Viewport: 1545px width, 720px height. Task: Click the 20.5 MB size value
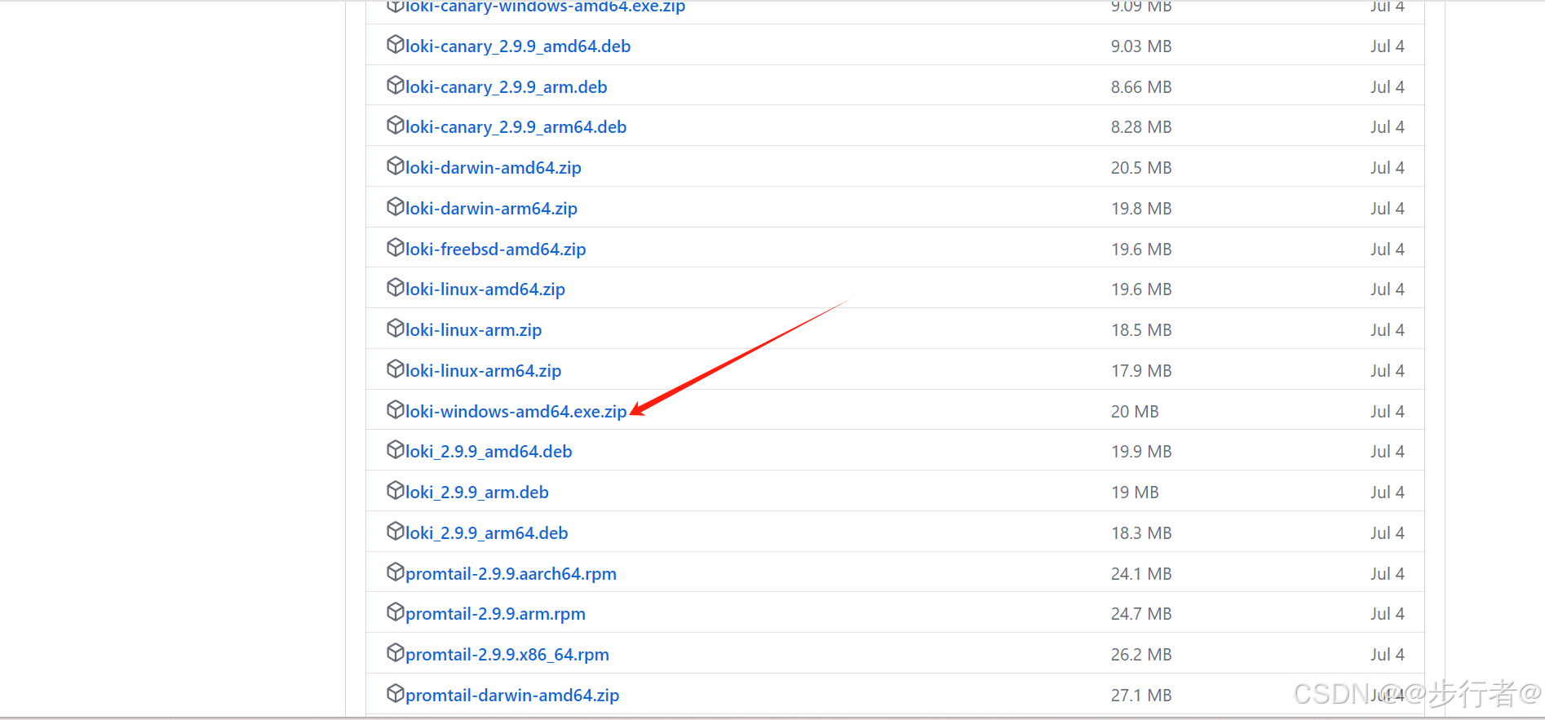[1141, 168]
